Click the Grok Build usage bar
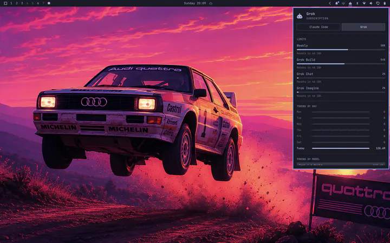Image resolution: width=390 pixels, height=243 pixels. [x=341, y=64]
